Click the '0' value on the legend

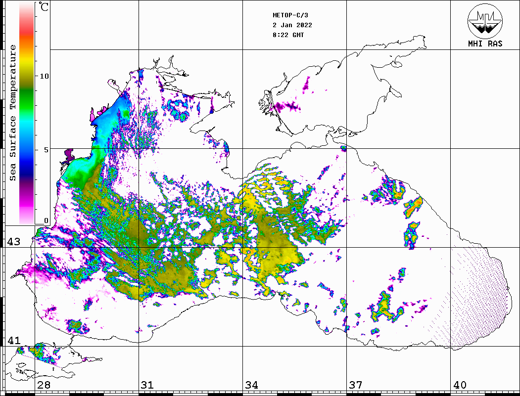tap(46, 220)
